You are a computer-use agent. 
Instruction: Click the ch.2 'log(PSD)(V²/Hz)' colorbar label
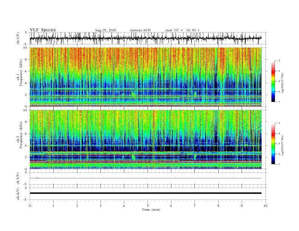(282, 145)
